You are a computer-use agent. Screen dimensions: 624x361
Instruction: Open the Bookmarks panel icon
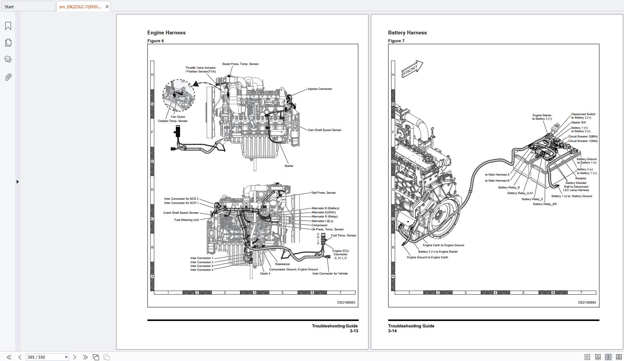click(x=8, y=26)
